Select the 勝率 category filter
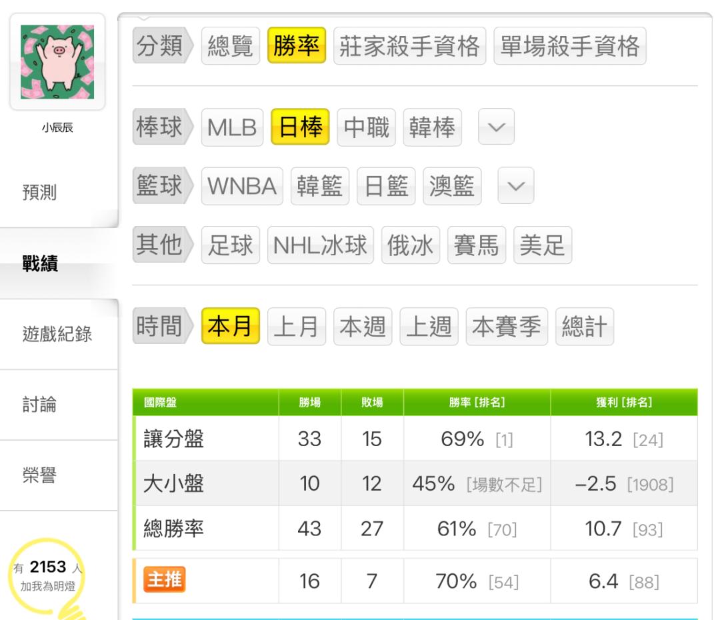The width and height of the screenshot is (720, 620). pos(297,45)
